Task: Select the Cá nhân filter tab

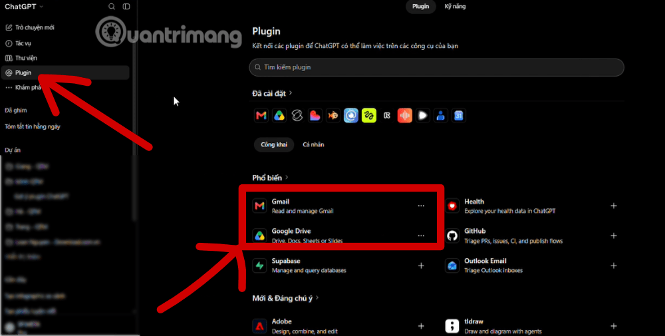Action: tap(313, 144)
